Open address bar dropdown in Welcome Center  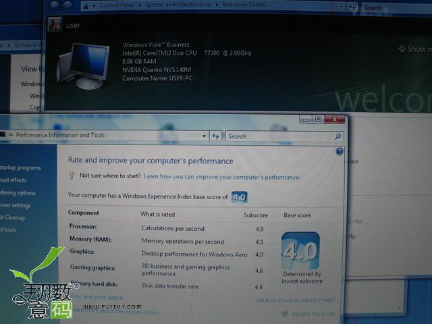pyautogui.click(x=342, y=7)
